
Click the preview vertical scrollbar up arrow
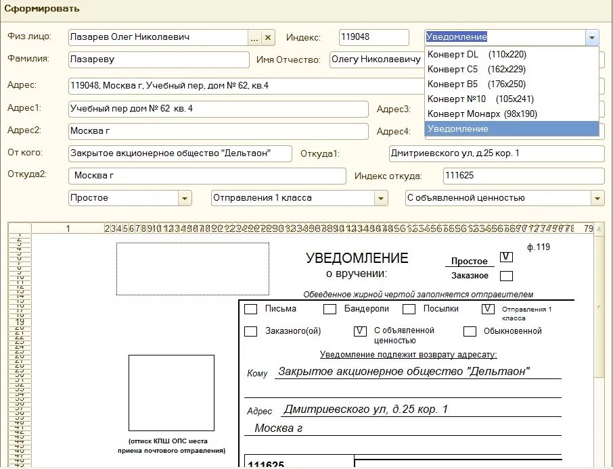coord(599,229)
